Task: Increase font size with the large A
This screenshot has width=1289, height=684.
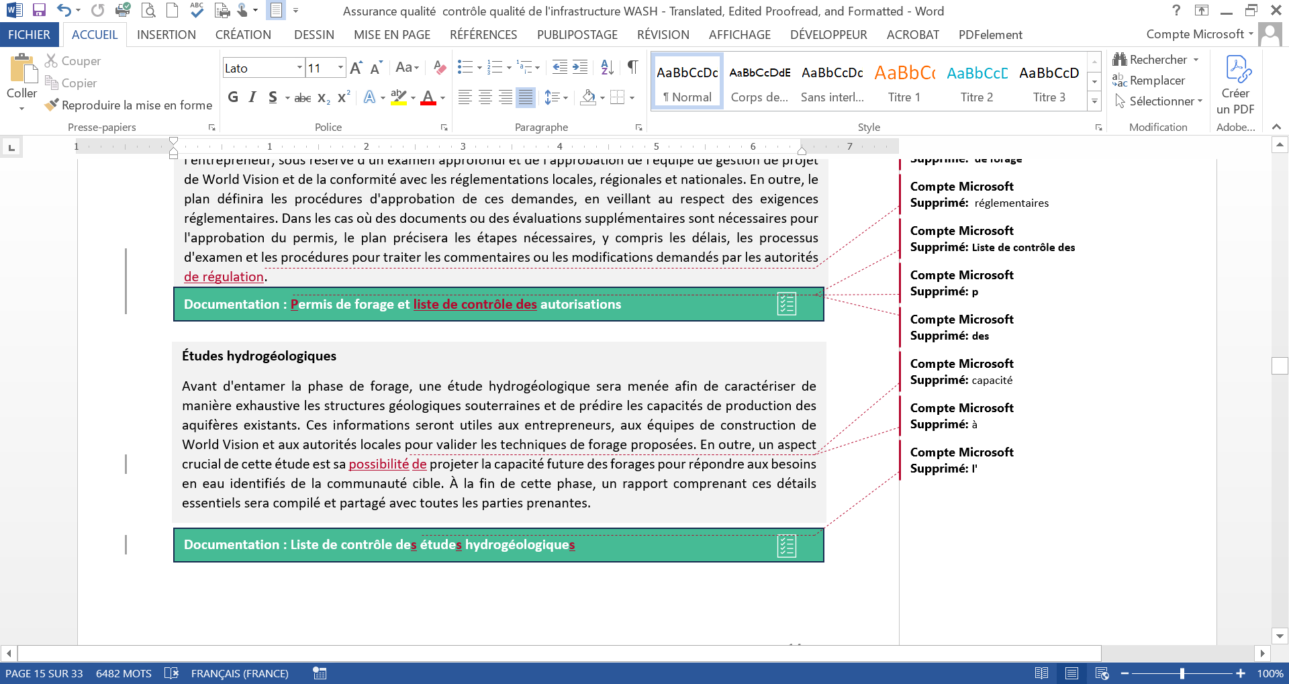Action: coord(356,68)
